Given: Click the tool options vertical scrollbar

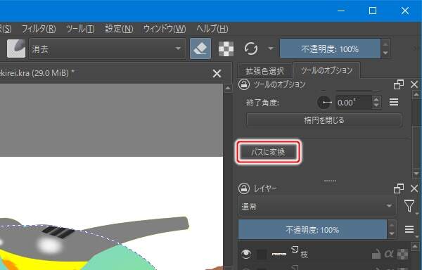Looking at the screenshot, I should pyautogui.click(x=416, y=134).
